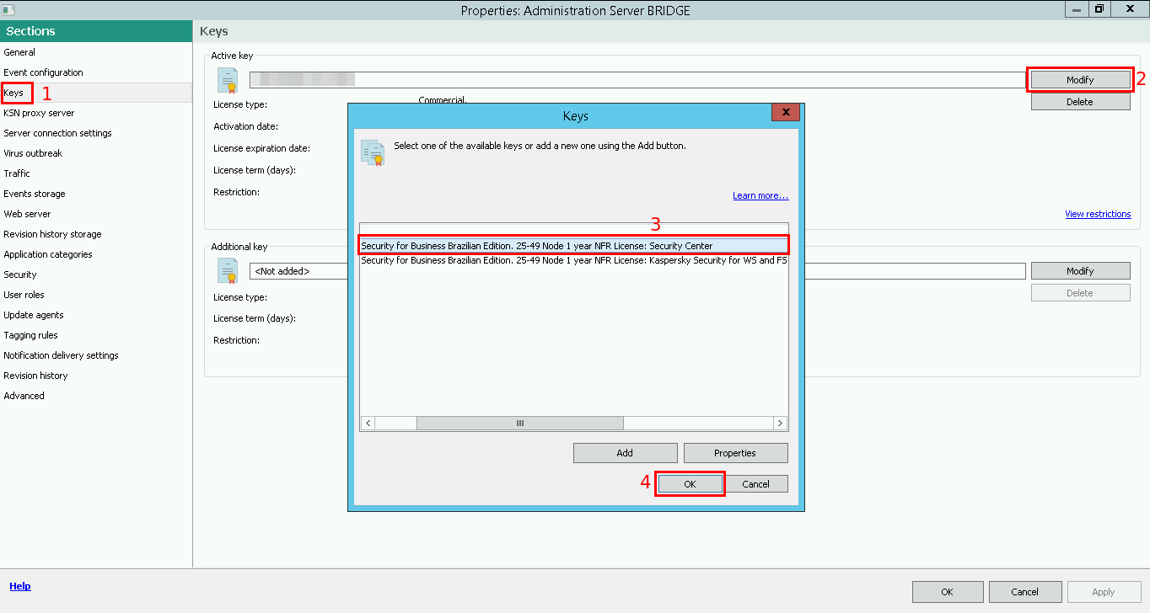The image size is (1150, 613).
Task: Click the active key license icon
Action: (x=227, y=80)
